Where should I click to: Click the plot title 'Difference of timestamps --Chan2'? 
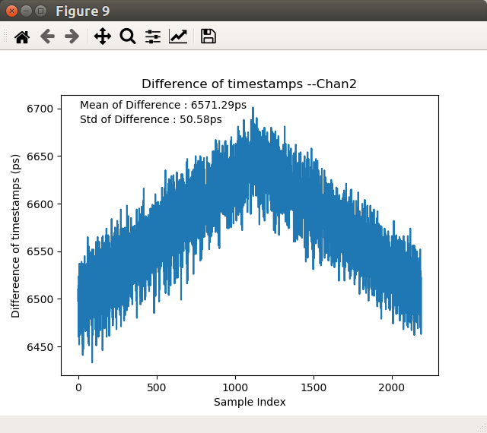click(x=249, y=84)
